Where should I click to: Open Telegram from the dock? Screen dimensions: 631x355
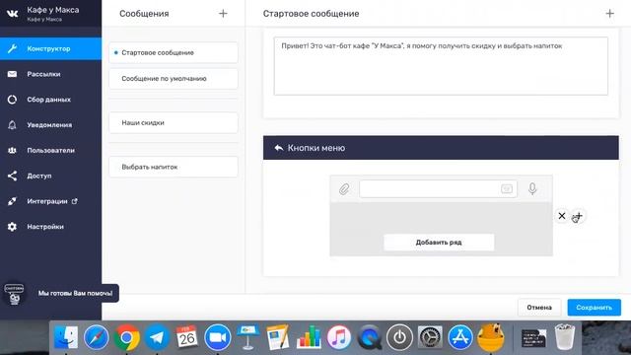(x=157, y=337)
